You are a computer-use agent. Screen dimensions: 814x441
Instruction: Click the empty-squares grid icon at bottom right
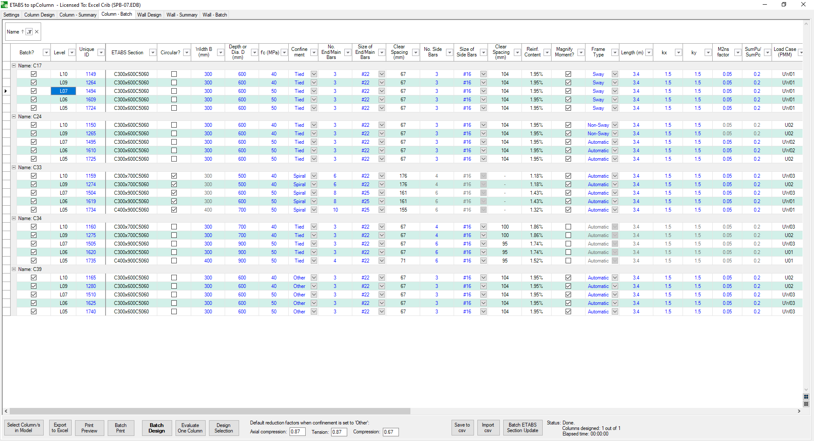(806, 404)
